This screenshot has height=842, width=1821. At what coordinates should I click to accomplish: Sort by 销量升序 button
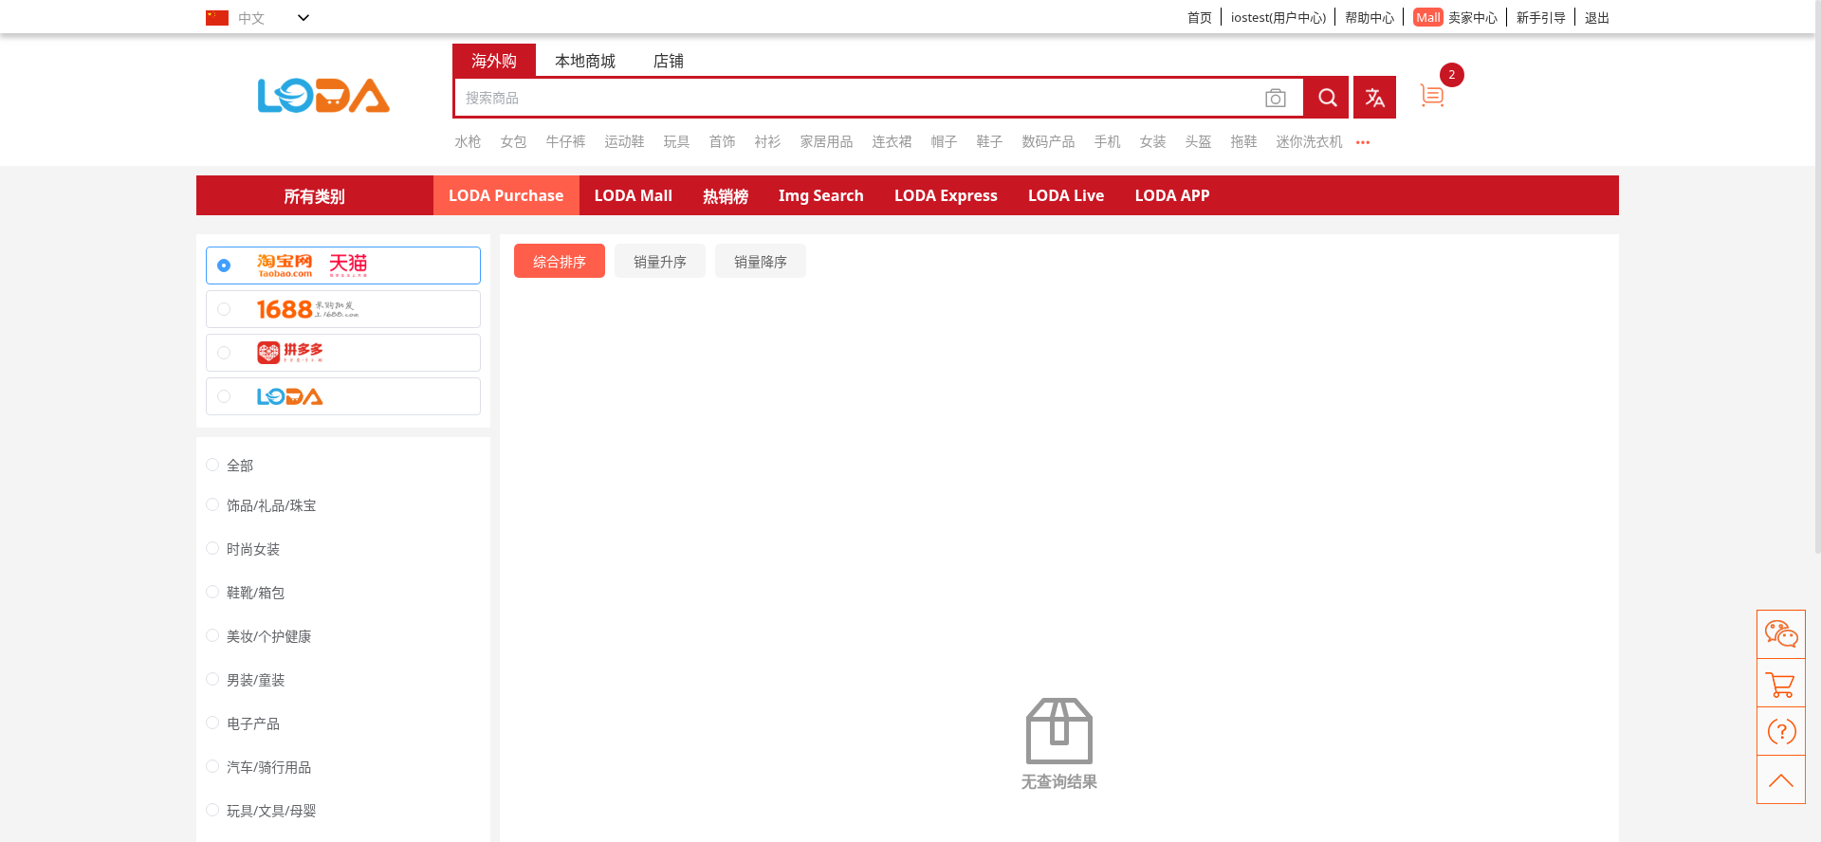[x=659, y=262]
